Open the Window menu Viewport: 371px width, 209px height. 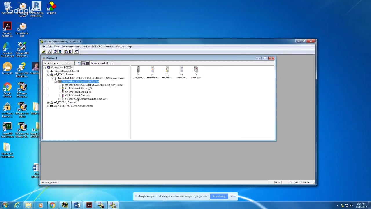coord(120,46)
